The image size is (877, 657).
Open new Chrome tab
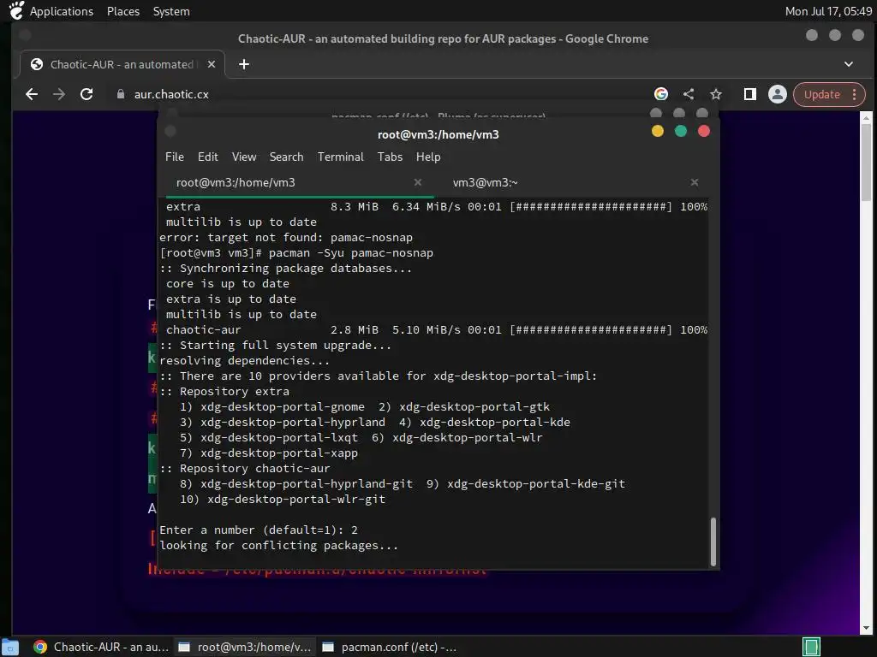coord(244,64)
